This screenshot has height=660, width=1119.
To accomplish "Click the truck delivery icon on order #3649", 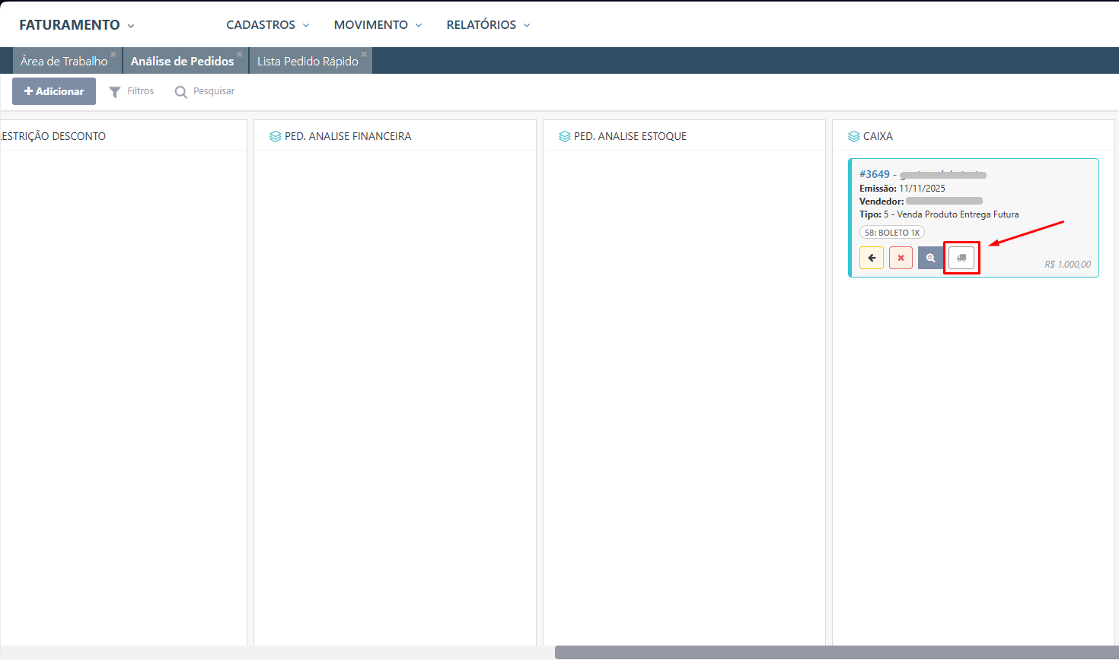I will tap(961, 258).
